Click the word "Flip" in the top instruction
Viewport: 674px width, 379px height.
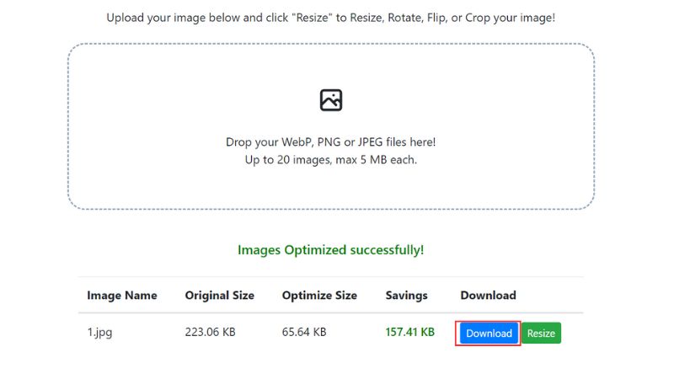437,18
